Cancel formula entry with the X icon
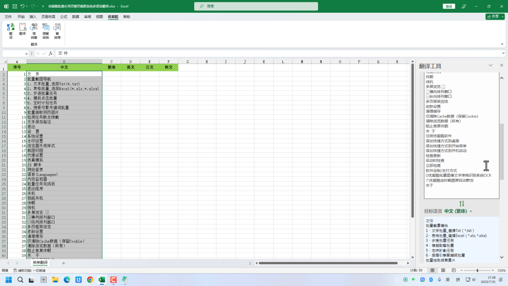Image resolution: width=508 pixels, height=286 pixels. 38,54
